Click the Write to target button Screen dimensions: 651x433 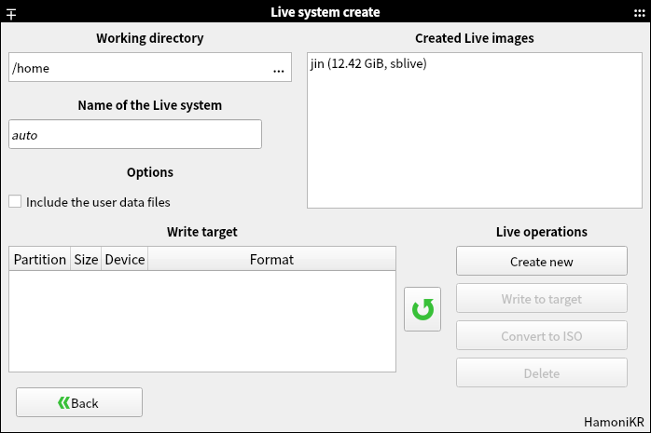(541, 299)
